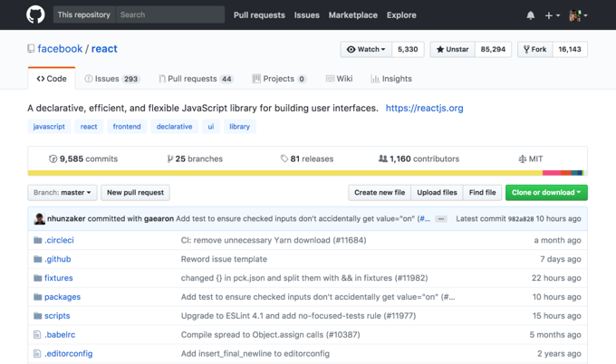Click the pink segment of language bar
Screen dimensions: 616x364
pyautogui.click(x=552, y=173)
